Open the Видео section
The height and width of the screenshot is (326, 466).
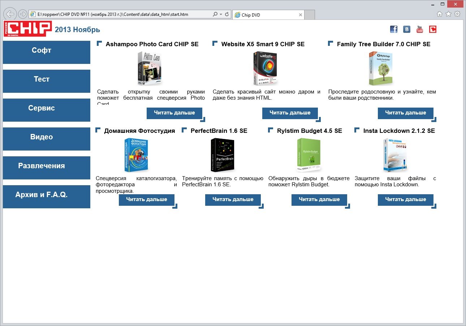pyautogui.click(x=47, y=139)
